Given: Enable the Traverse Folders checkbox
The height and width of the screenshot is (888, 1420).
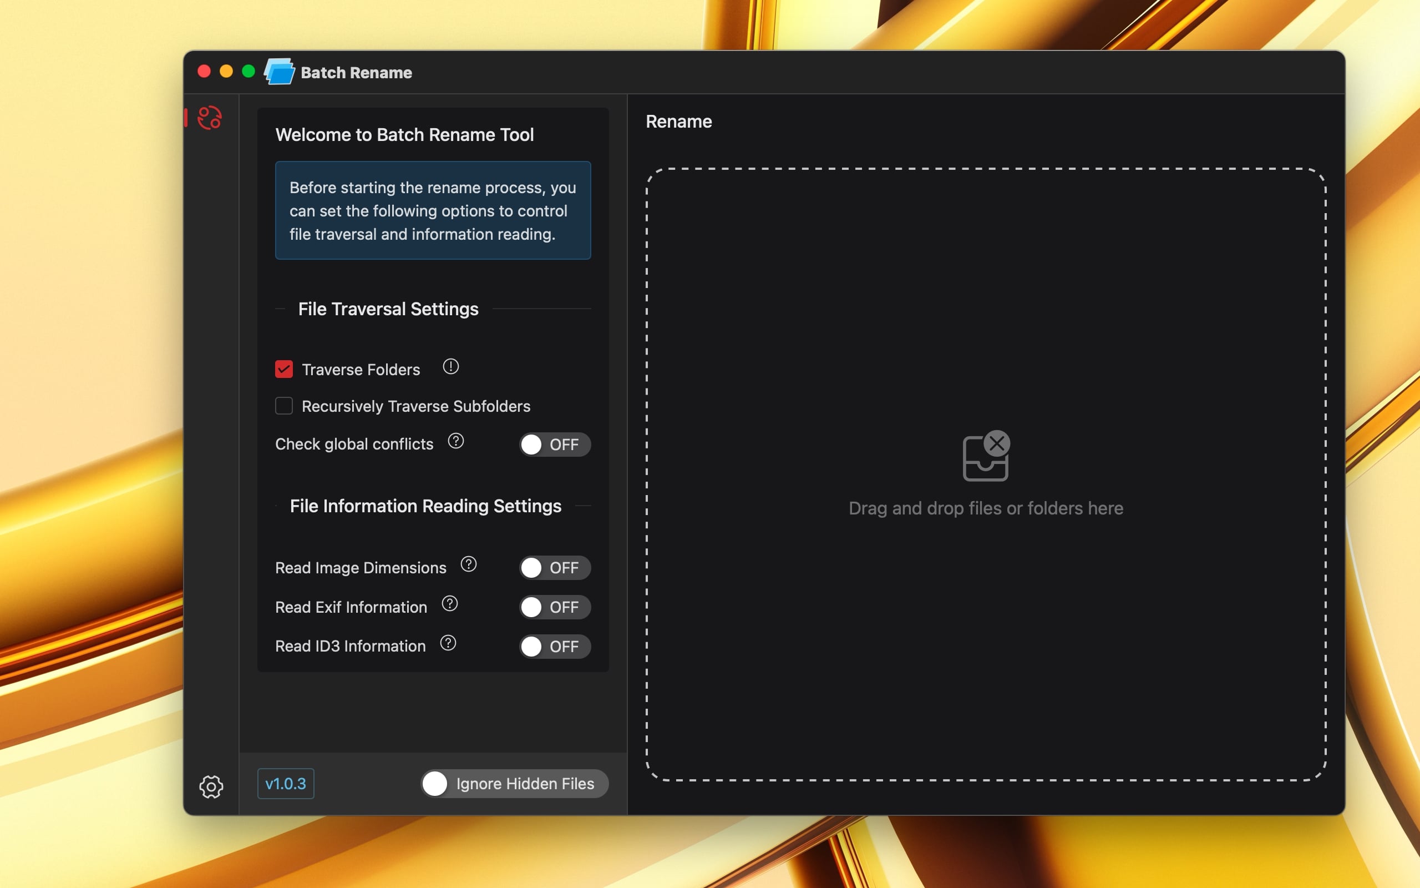Looking at the screenshot, I should point(284,369).
